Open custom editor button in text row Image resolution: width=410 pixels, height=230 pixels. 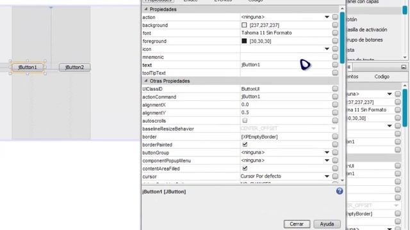[x=335, y=65]
